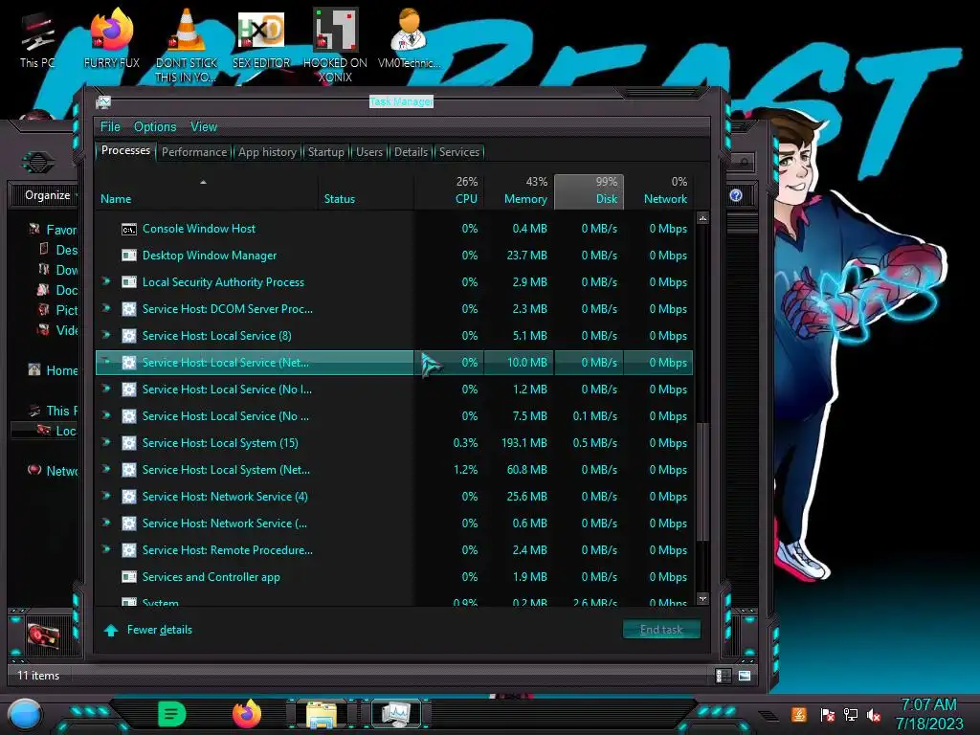Click the Action Center flag tray icon

click(827, 714)
